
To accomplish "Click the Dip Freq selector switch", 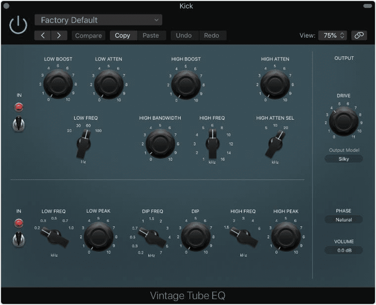I will point(152,237).
